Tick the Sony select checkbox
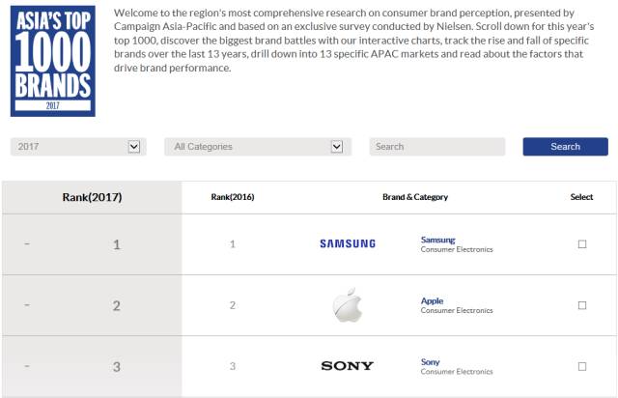Viewport: 618px width, 398px height. (582, 366)
